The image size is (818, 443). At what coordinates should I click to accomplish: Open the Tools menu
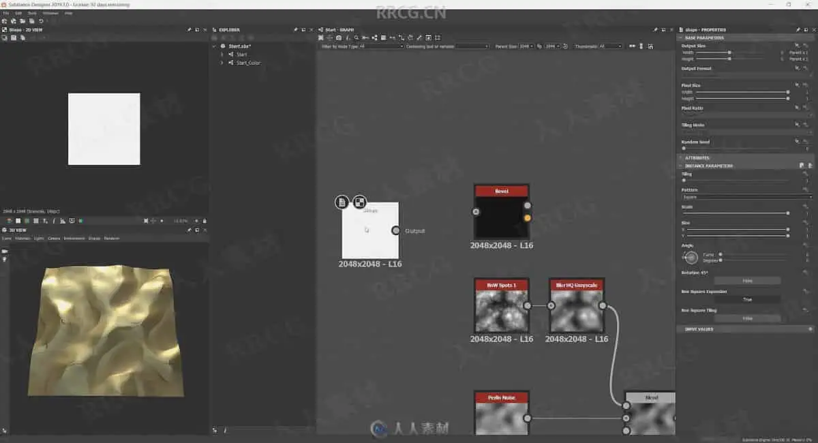tap(32, 13)
